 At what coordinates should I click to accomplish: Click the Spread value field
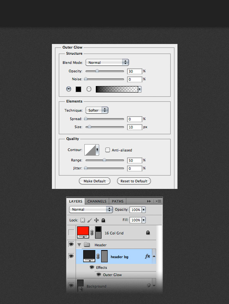pyautogui.click(x=135, y=119)
